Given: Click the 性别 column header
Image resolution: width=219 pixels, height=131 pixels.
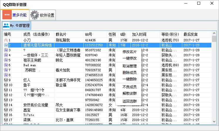Looking at the screenshot, I should (113, 34).
